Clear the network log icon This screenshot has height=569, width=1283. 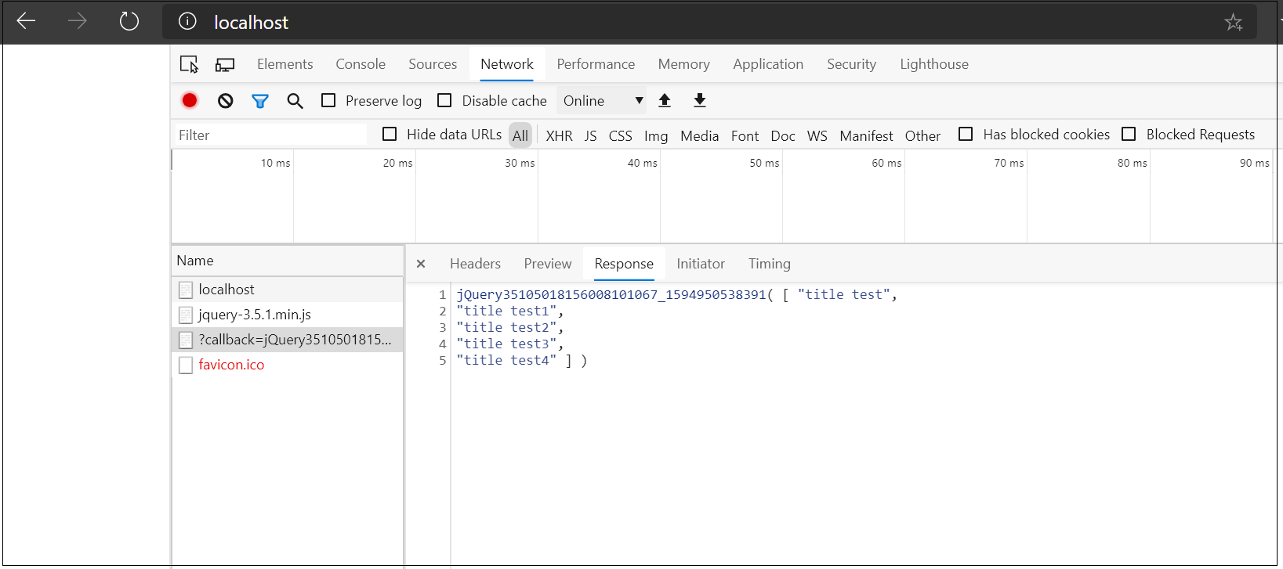[226, 100]
